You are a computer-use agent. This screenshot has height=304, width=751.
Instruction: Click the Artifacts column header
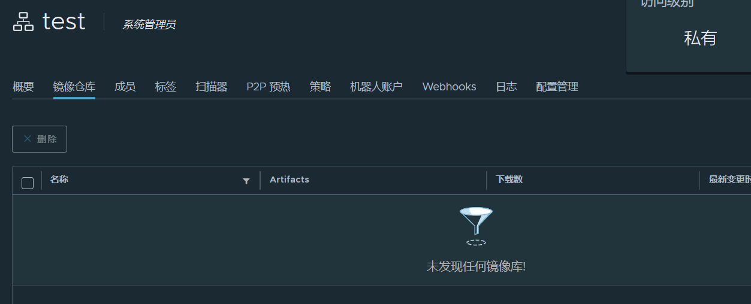pyautogui.click(x=289, y=180)
